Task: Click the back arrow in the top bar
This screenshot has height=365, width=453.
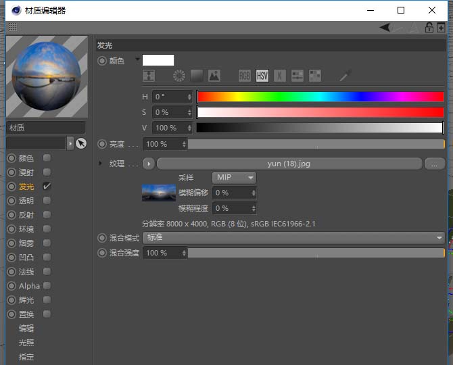Action: point(385,28)
